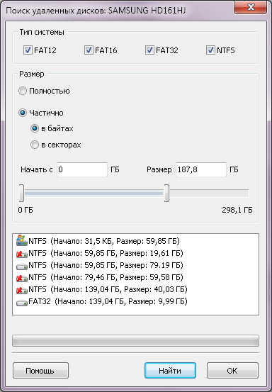Click the deleted-disk icon of the NTFS 59,58 ГБ entry
Viewport: 272px width, 392px height.
[x=22, y=279]
